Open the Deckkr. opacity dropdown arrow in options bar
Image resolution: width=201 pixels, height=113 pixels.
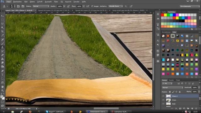click(64, 6)
